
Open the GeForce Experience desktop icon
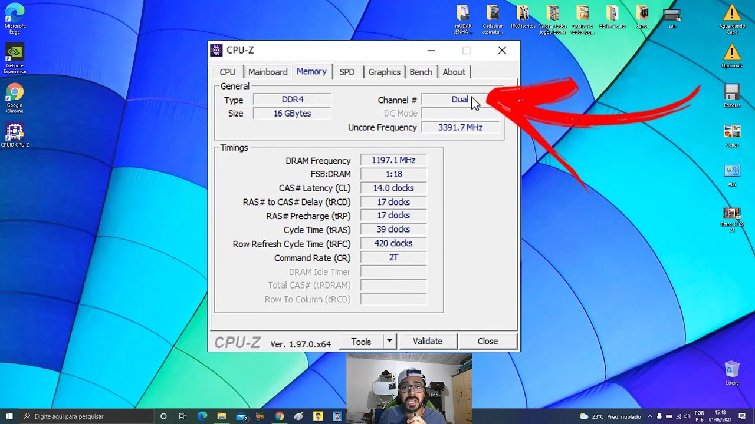[x=15, y=59]
